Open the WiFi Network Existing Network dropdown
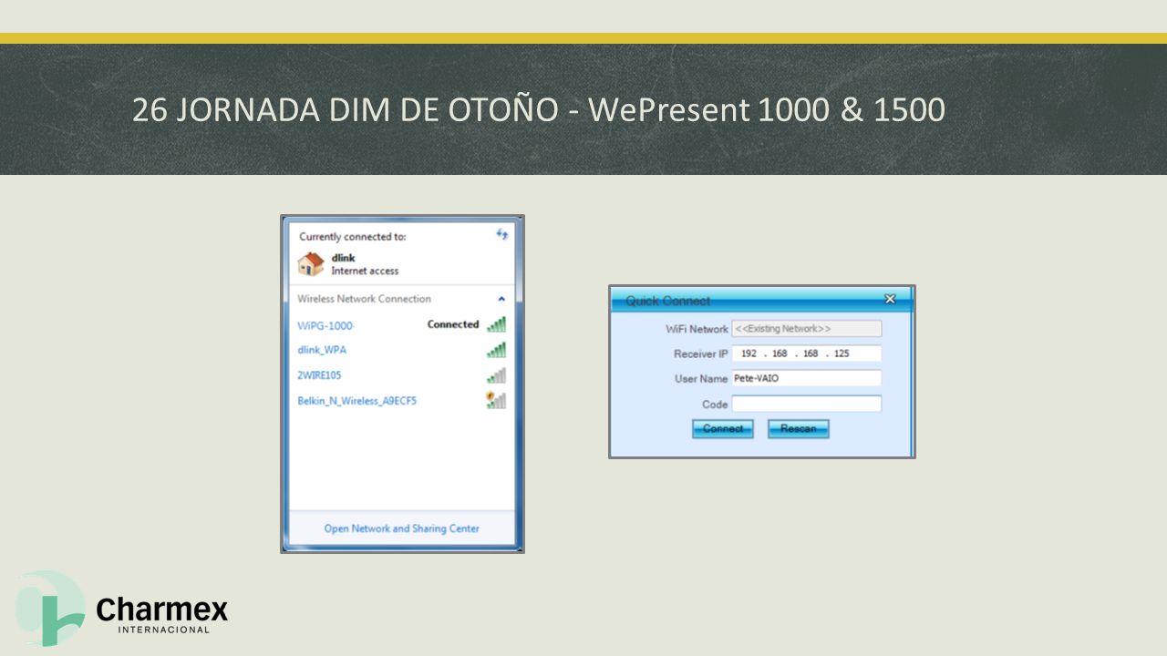Image resolution: width=1167 pixels, height=656 pixels. [x=807, y=329]
